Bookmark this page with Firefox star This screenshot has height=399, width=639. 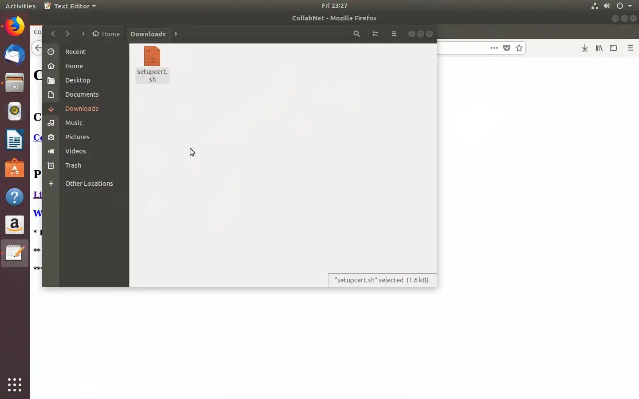tap(519, 48)
